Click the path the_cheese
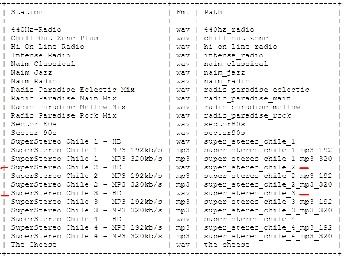345x259 pixels. 227,245
